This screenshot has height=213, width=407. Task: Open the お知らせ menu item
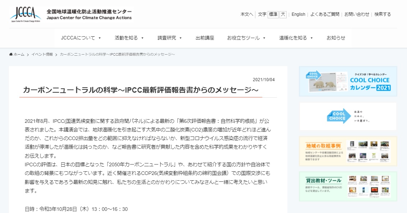click(x=335, y=37)
